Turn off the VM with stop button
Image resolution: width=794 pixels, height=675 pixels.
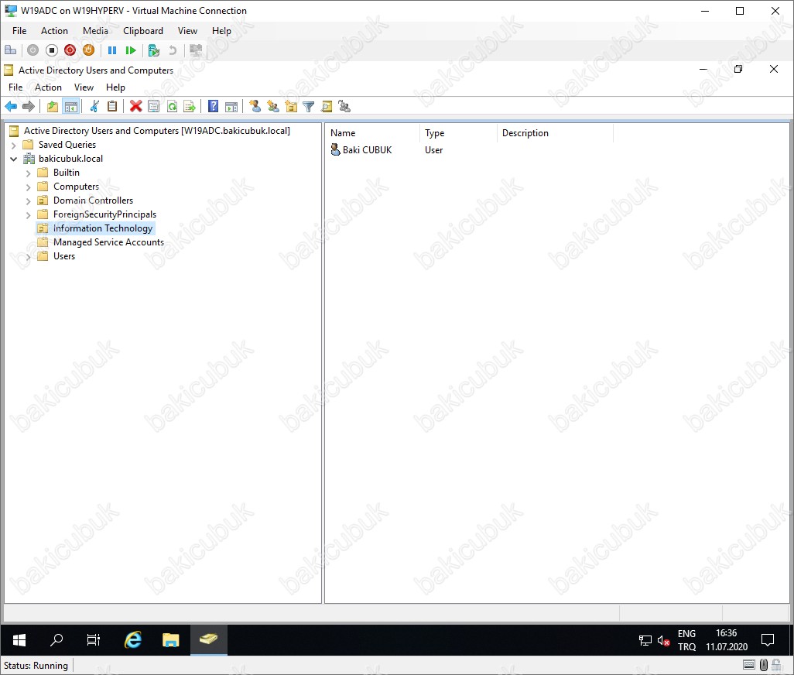pos(52,50)
